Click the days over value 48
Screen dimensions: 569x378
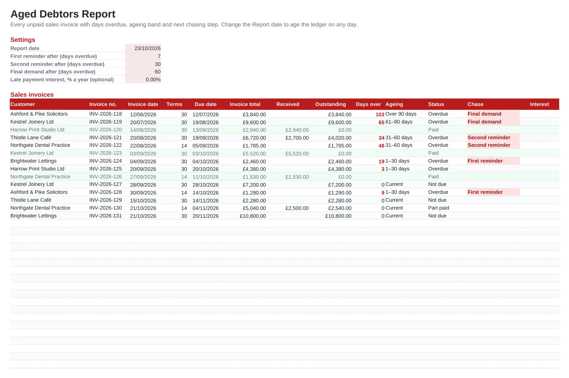pos(381,146)
